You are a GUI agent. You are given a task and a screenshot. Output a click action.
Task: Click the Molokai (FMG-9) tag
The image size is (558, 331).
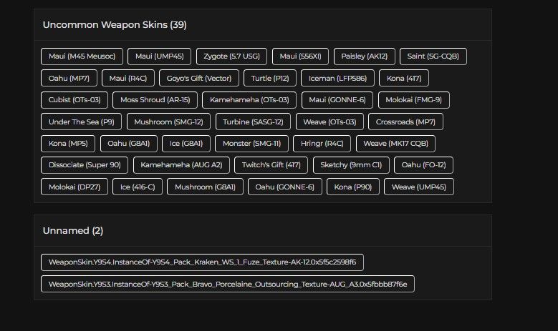(x=414, y=100)
